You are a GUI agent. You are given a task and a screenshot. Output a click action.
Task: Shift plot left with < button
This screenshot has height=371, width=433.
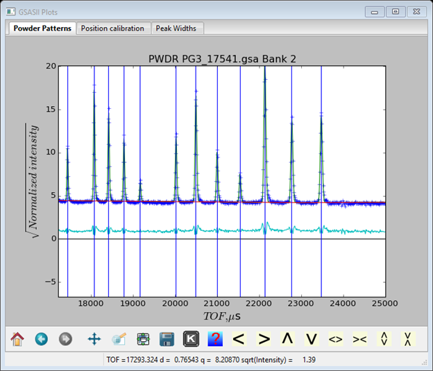click(239, 339)
